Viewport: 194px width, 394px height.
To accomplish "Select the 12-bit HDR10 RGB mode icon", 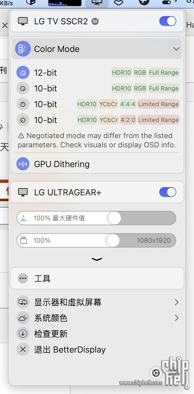I will point(23,73).
